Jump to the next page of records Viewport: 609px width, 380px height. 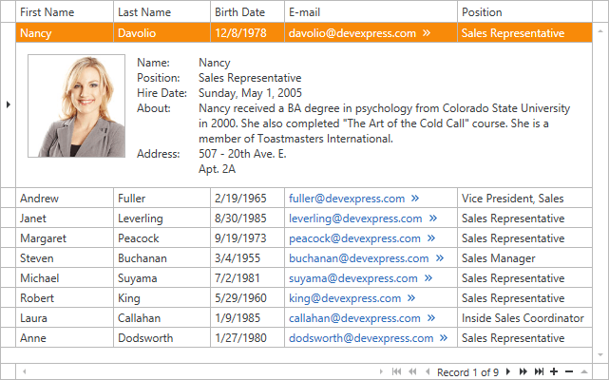523,371
